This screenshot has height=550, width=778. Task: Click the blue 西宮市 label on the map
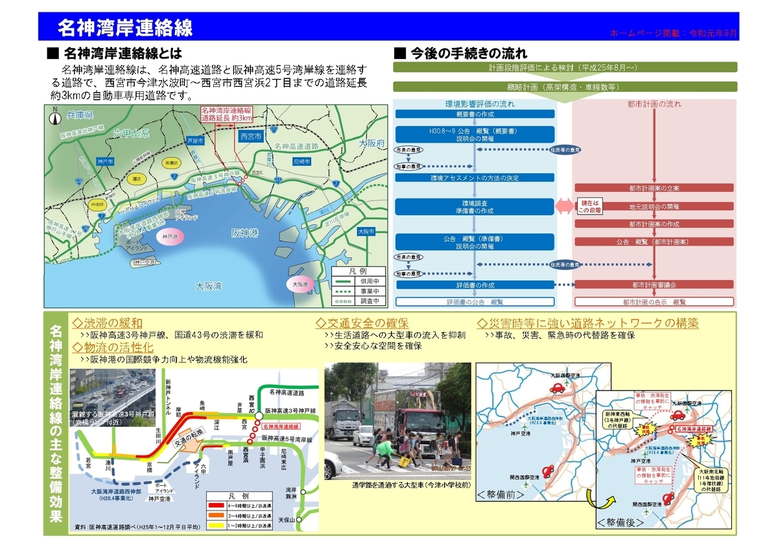point(250,137)
